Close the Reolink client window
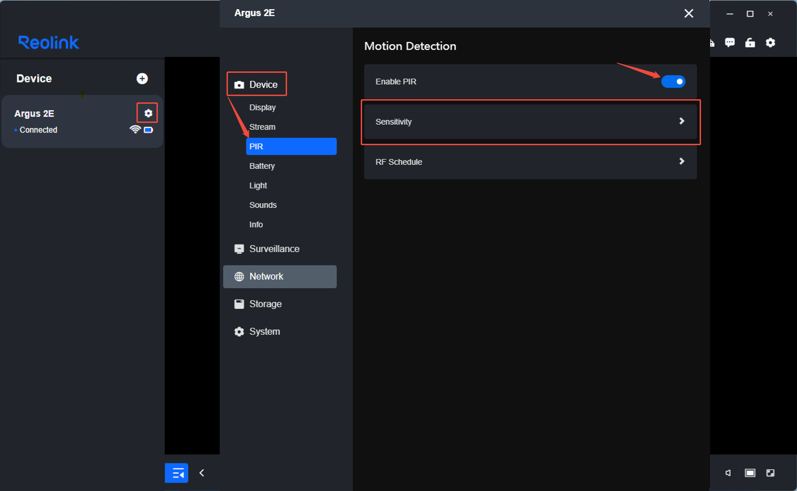797x491 pixels. (x=770, y=14)
